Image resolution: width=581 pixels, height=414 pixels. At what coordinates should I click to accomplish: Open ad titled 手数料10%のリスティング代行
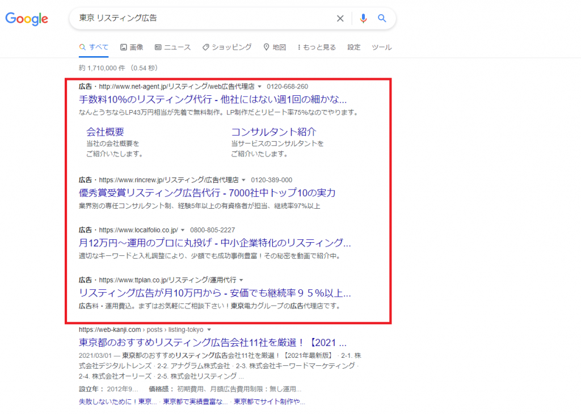click(213, 99)
